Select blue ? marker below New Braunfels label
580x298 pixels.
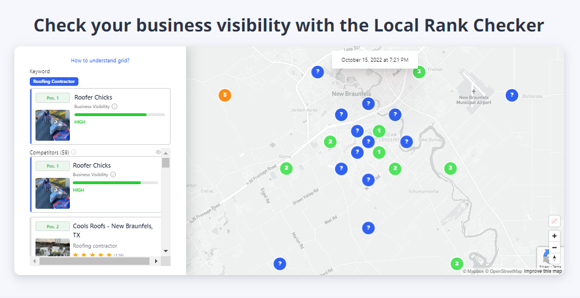368,104
